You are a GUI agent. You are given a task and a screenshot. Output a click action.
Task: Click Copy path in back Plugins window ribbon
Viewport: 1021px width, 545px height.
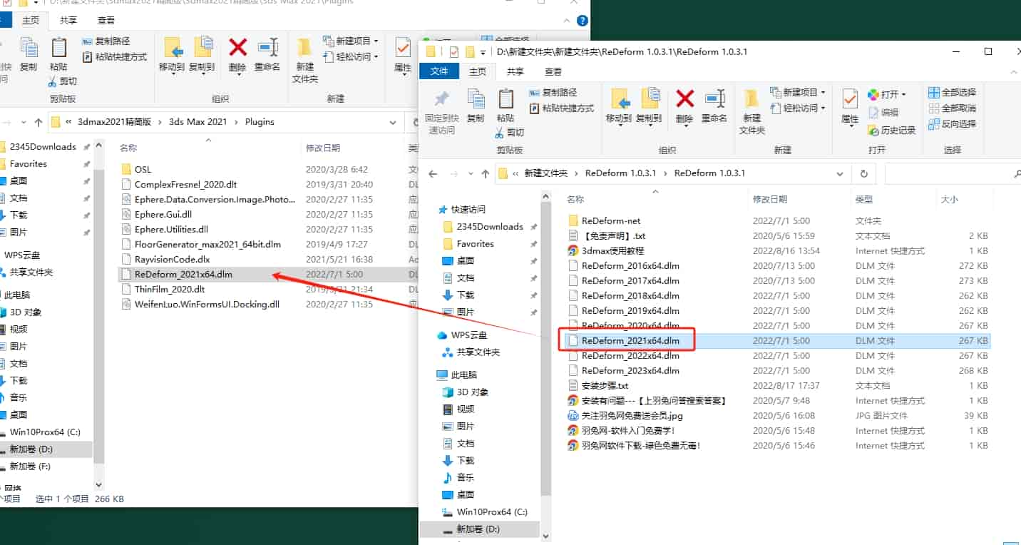click(106, 41)
